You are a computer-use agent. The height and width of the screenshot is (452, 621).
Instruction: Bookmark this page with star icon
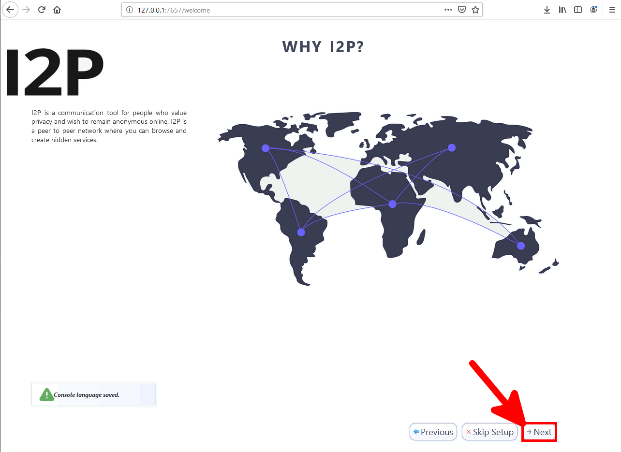point(475,10)
